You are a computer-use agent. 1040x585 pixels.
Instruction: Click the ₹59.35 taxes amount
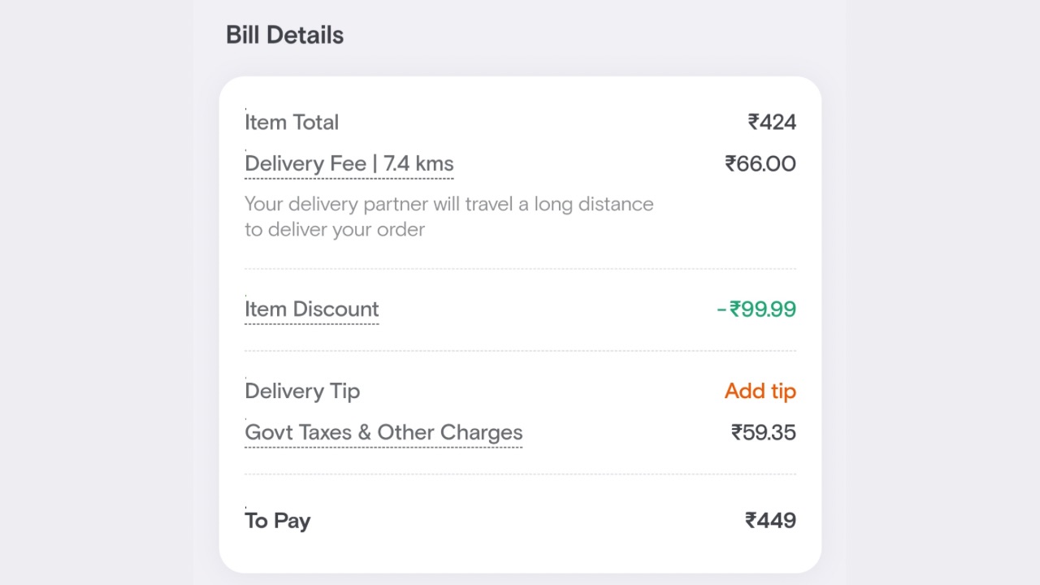[763, 432]
